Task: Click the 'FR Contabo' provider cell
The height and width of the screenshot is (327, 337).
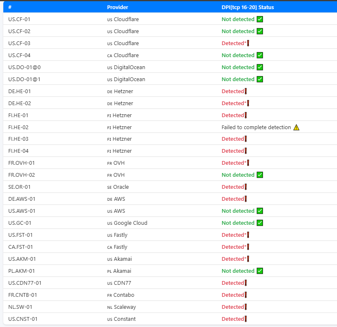Action: (120, 295)
